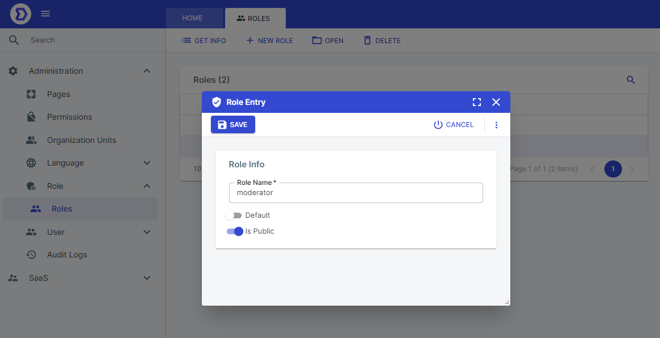Click the Organization Units people icon
Screen dimensions: 660x338
(x=31, y=140)
